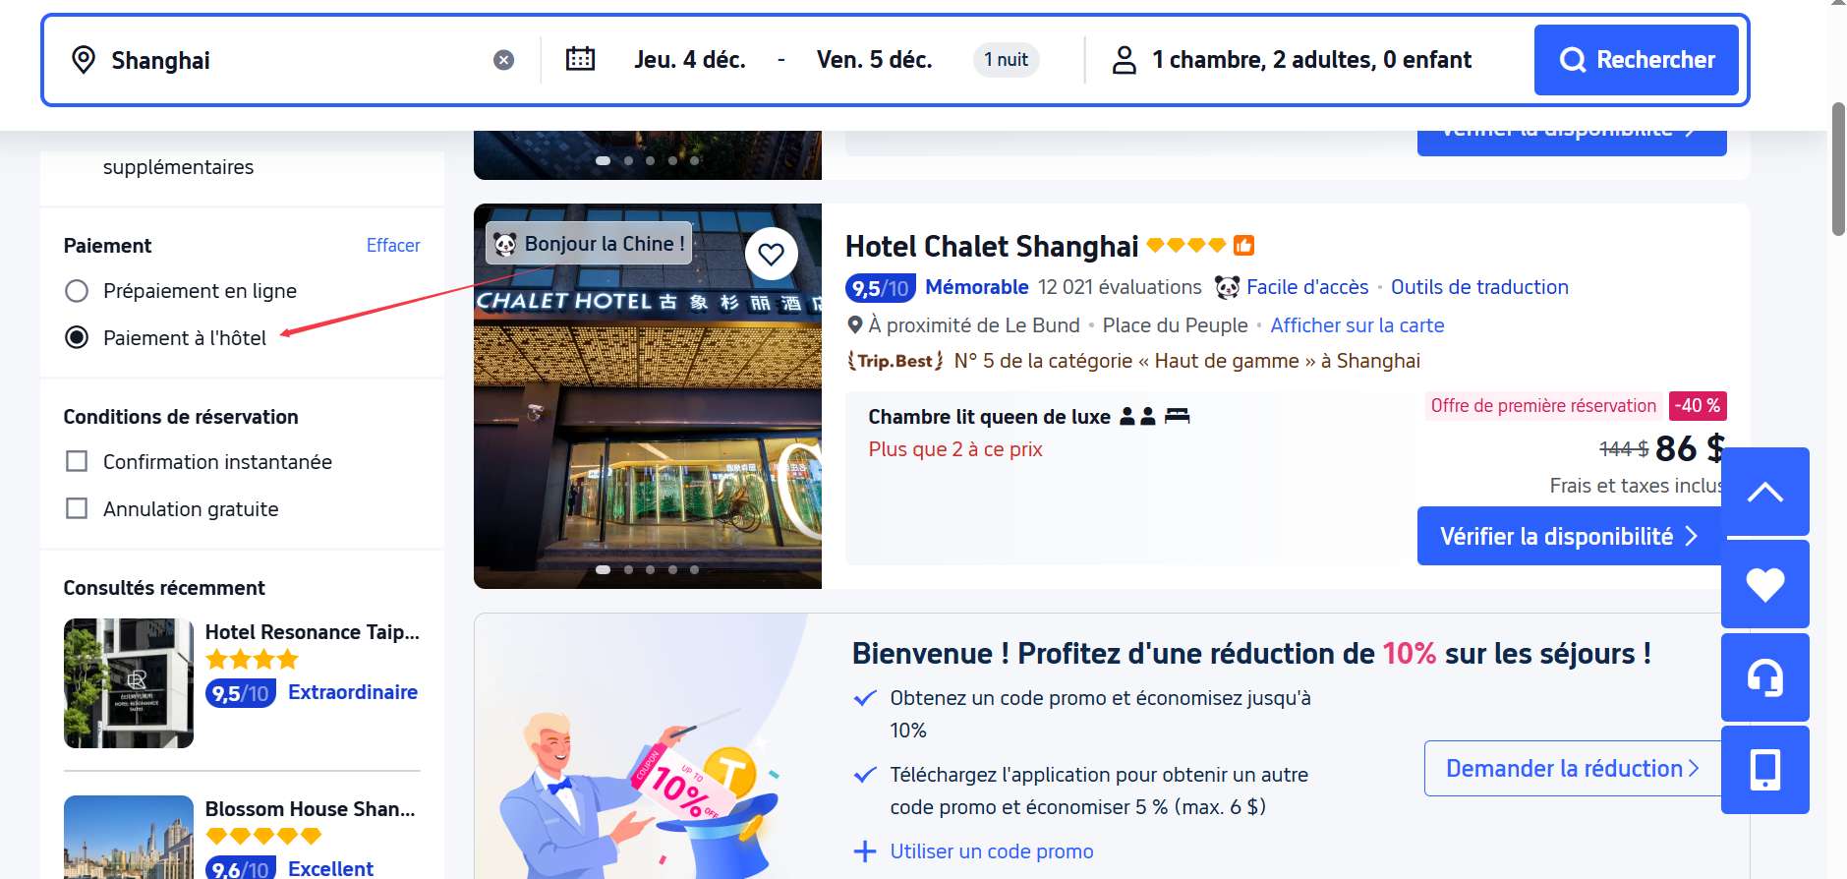Enable Confirmation instantanée checkbox
This screenshot has width=1847, height=879.
coord(77,462)
